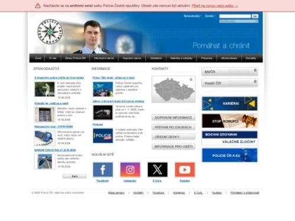The height and width of the screenshot is (221, 295).
Task: Open the group photo thumbnail in Informace
Action: [x=103, y=89]
